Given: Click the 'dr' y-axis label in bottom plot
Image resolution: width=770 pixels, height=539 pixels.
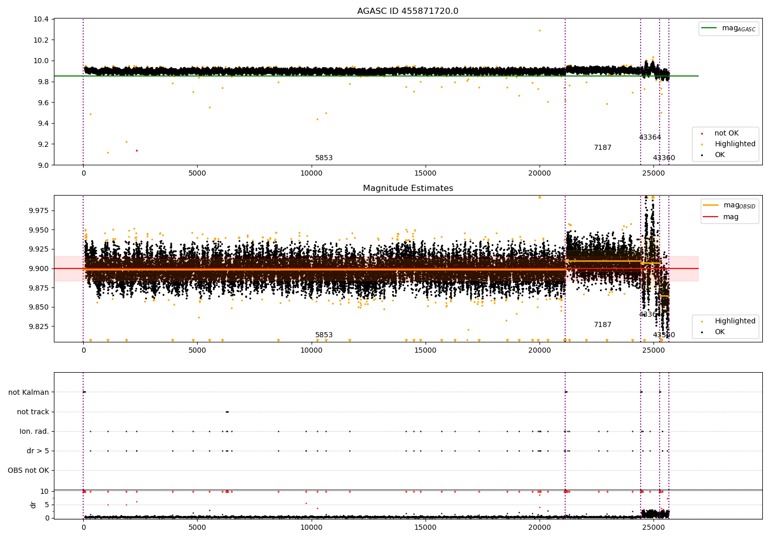Looking at the screenshot, I should [x=33, y=505].
